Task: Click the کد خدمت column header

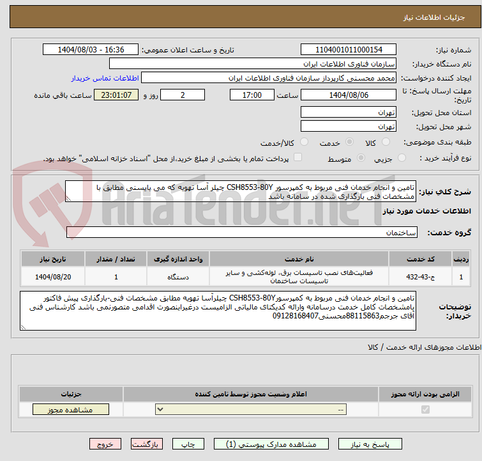Action: (420, 259)
